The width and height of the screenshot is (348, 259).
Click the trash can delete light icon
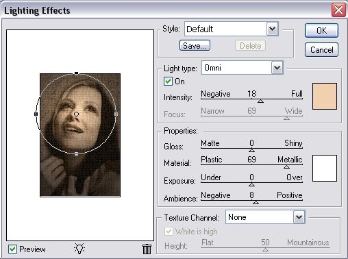pyautogui.click(x=147, y=249)
